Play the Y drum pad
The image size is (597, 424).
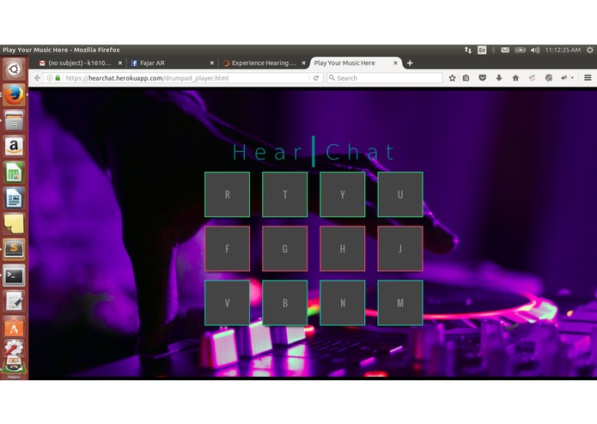[343, 194]
